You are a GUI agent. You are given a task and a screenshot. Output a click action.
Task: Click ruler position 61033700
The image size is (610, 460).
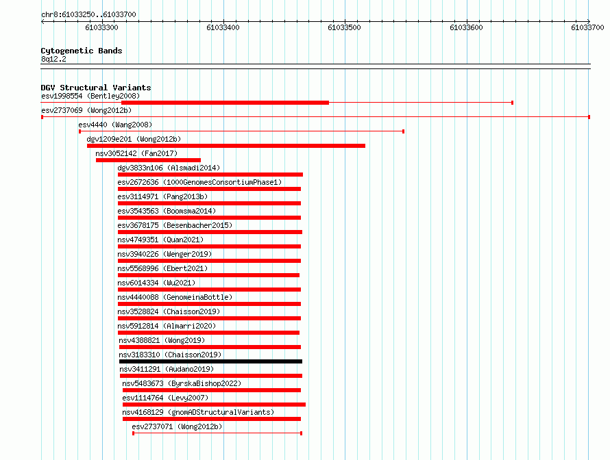(587, 27)
